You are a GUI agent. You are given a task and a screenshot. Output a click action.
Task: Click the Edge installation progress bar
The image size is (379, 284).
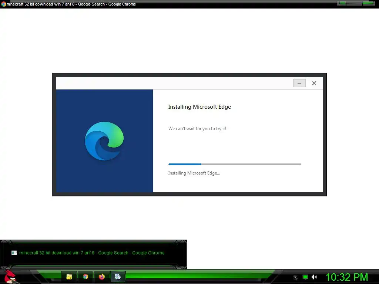coord(234,164)
